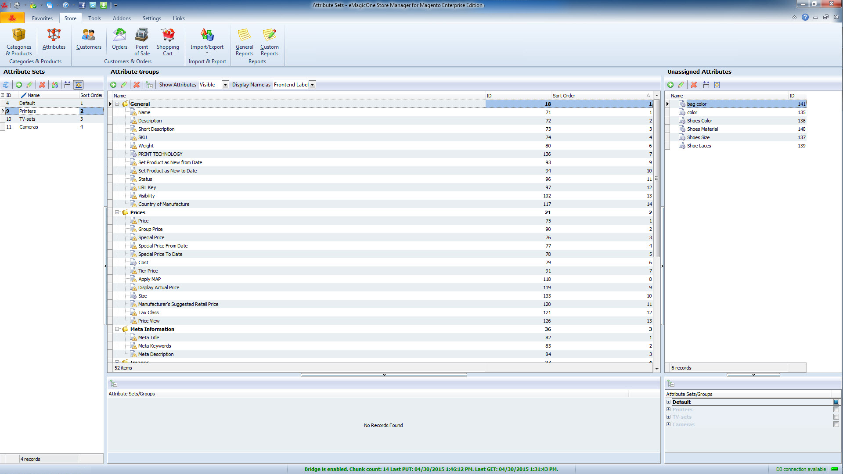Switch to the Links tab
The height and width of the screenshot is (474, 843).
[179, 18]
